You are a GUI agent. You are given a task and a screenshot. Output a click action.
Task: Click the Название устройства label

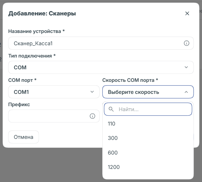click(x=36, y=31)
